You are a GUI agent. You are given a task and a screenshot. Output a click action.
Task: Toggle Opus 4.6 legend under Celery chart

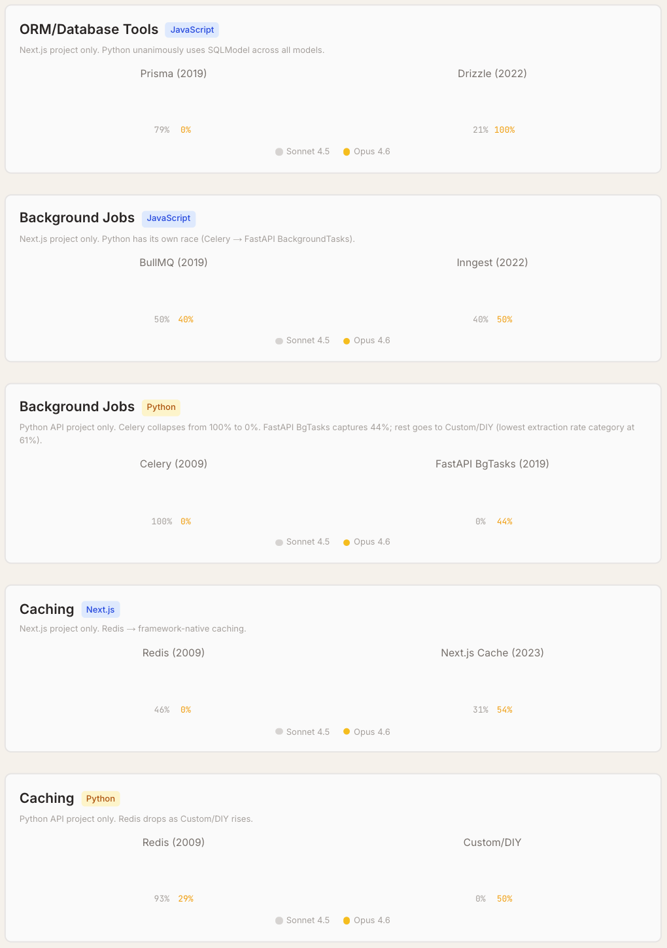(x=367, y=542)
